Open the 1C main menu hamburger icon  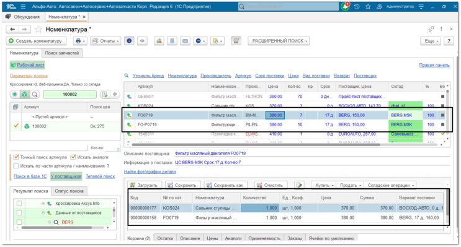23,6
